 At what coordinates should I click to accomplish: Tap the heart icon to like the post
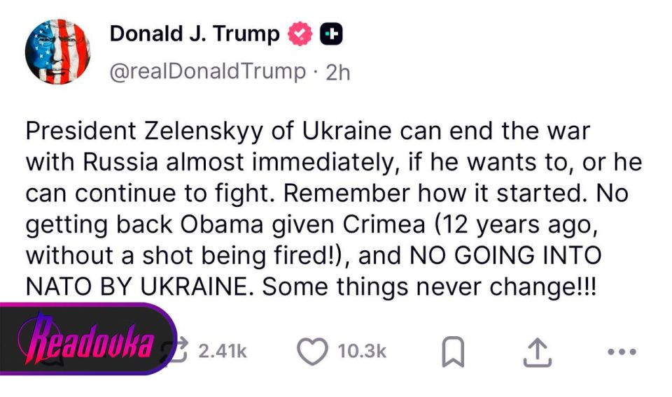pyautogui.click(x=312, y=352)
